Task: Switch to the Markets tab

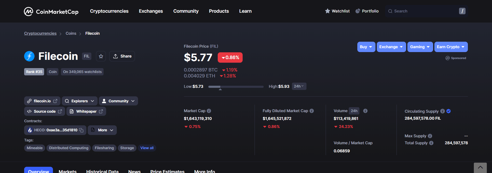Action: click(67, 171)
